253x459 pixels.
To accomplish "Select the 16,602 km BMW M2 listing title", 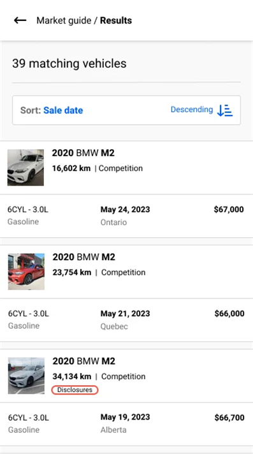I will pos(83,153).
